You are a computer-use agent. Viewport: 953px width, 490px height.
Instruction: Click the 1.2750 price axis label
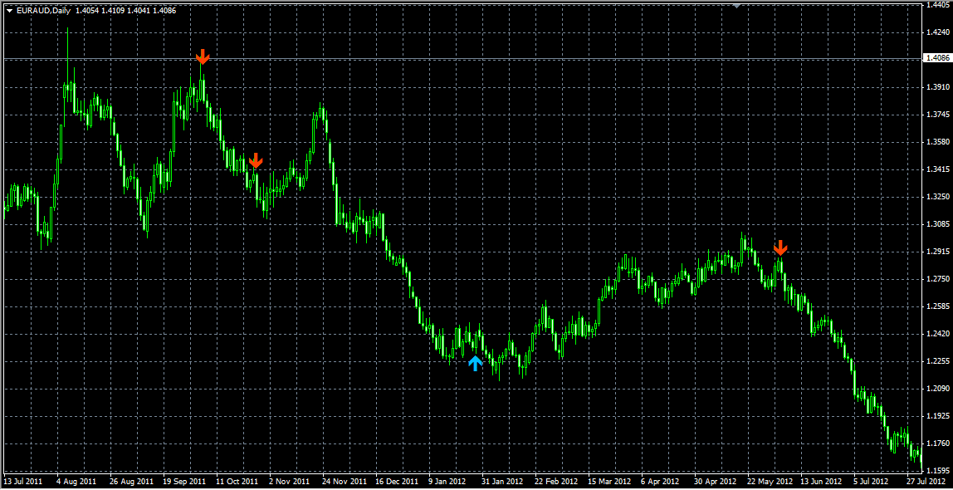click(936, 278)
